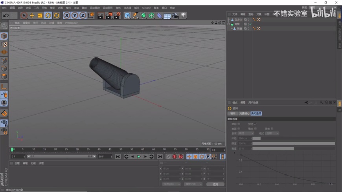342x192 pixels.
Task: Select the Scale tool in the toolbar
Action: coord(40,16)
